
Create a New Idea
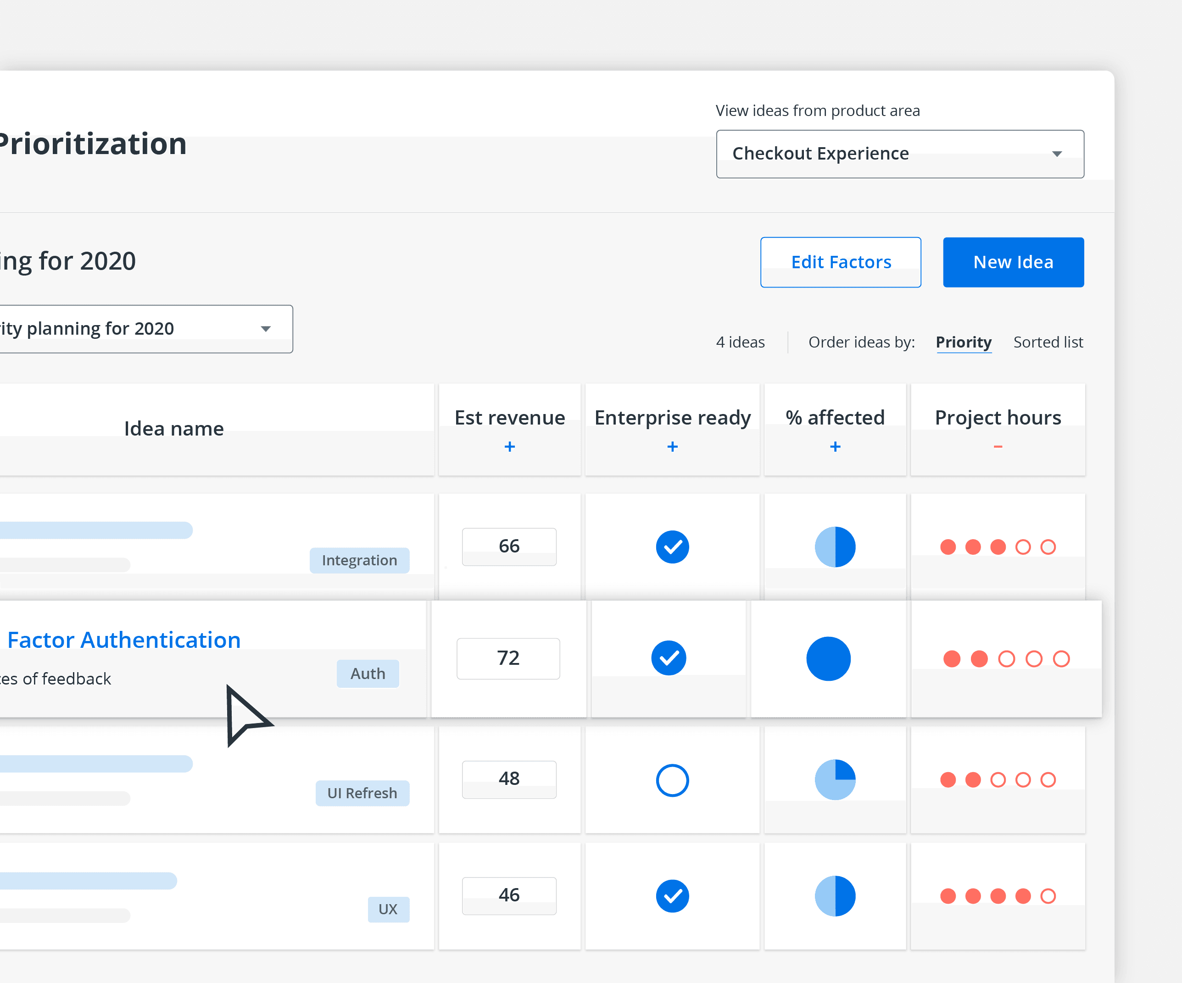pyautogui.click(x=1013, y=262)
